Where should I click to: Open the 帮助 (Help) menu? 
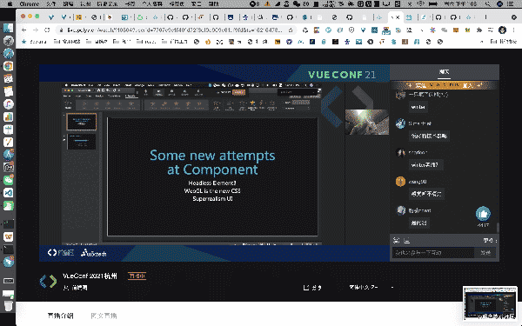[213, 4]
